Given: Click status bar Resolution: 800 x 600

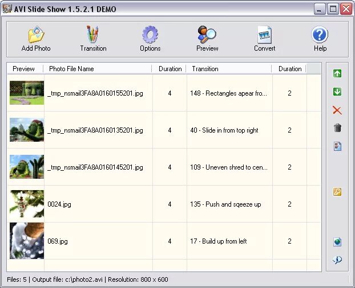Looking at the screenshot, I should (x=138, y=279).
